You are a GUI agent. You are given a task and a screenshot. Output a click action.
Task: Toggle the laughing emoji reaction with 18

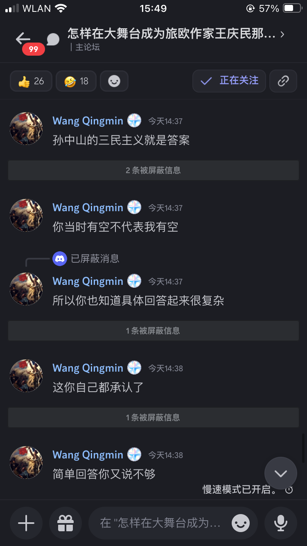click(x=76, y=81)
